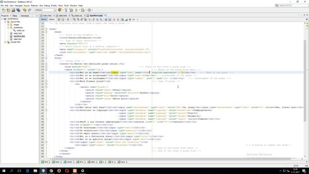Collapse the html code fold on line 12
This screenshot has height=174, width=309.
[46, 29]
